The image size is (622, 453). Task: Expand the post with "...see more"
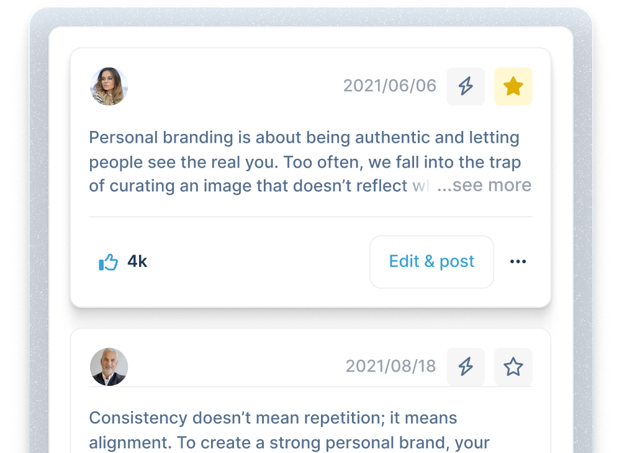[x=484, y=186]
